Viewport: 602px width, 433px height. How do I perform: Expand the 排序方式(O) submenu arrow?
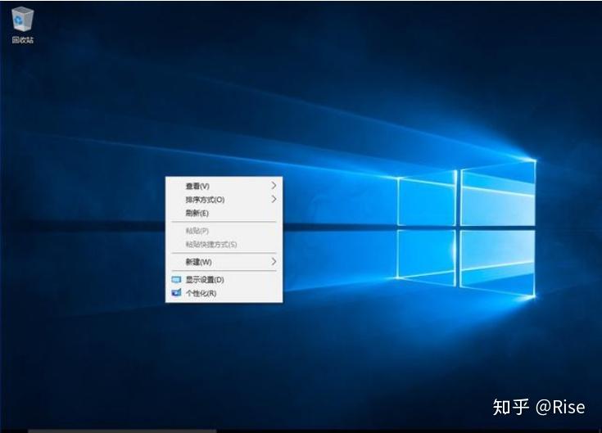coord(274,199)
